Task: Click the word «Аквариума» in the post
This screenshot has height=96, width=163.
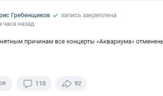Action: [x=115, y=41]
